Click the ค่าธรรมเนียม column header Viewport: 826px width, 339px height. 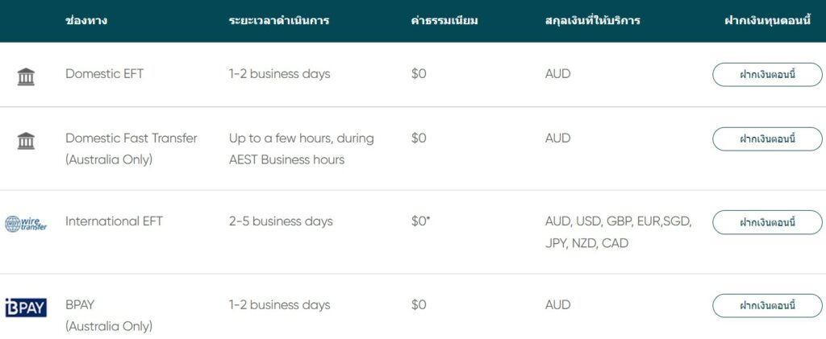click(444, 20)
